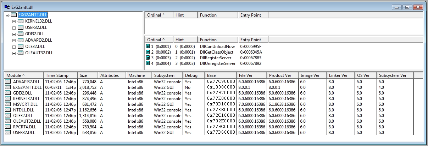Sort module list by Machine column

(139, 75)
